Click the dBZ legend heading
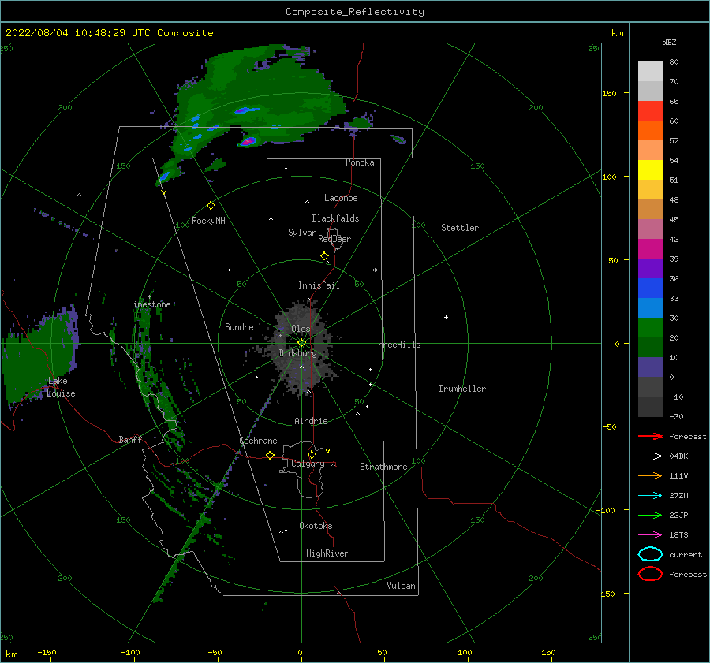This screenshot has height=663, width=710. tap(669, 42)
